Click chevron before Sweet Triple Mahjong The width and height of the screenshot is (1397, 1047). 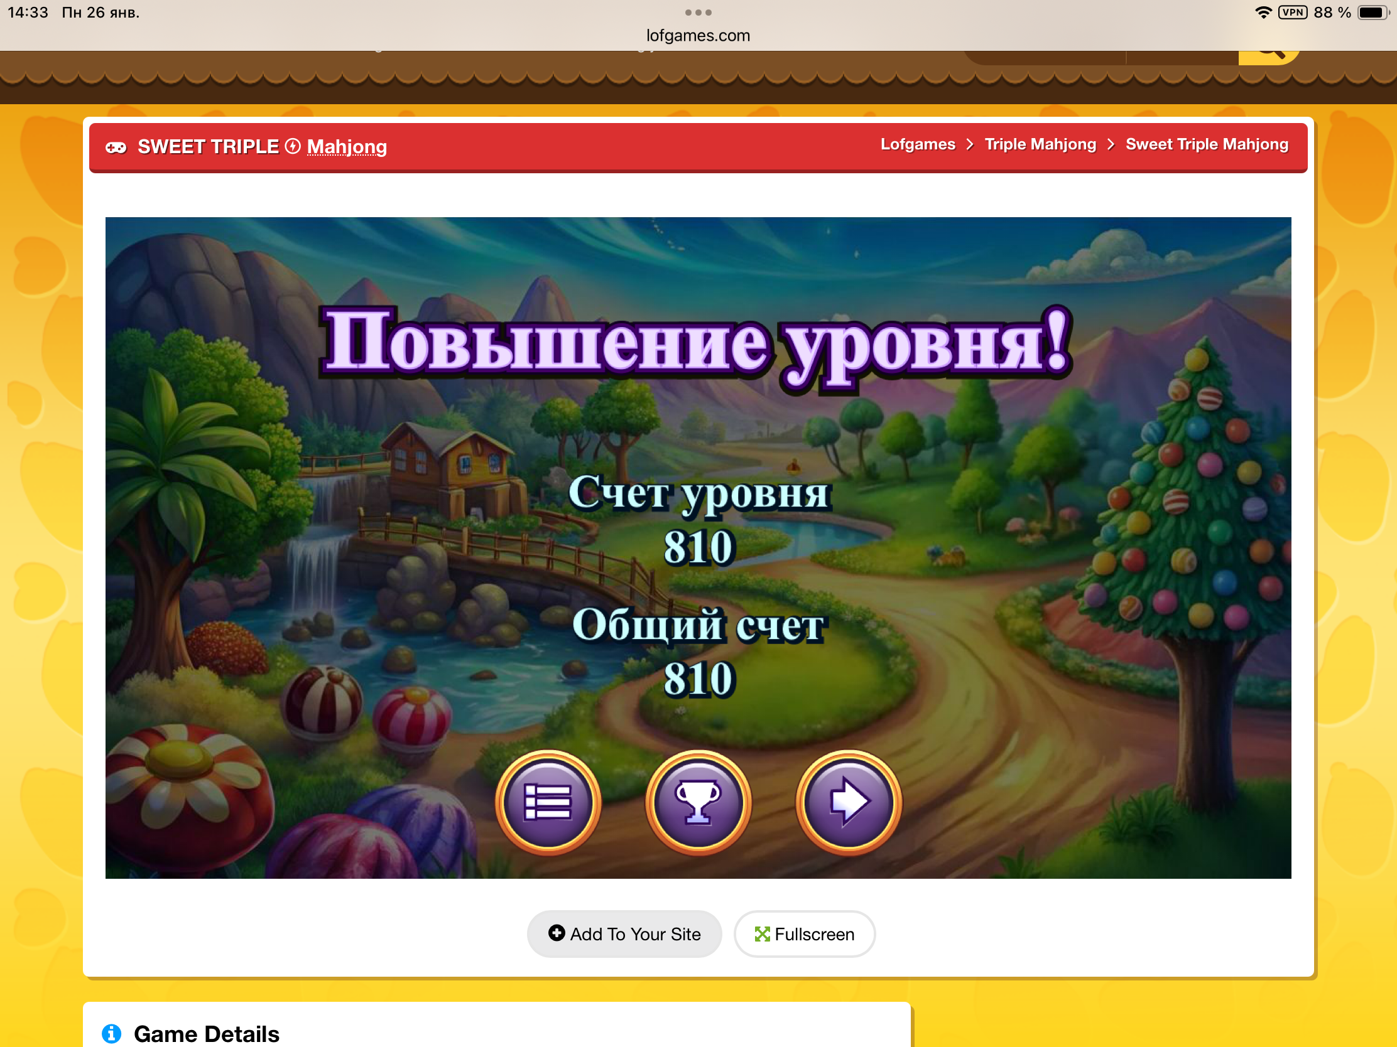pyautogui.click(x=1111, y=144)
